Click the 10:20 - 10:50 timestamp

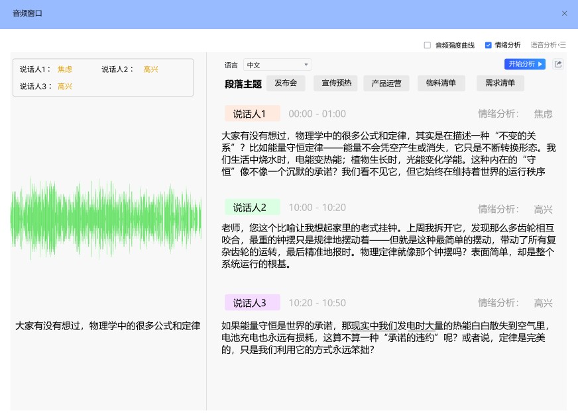tap(317, 303)
